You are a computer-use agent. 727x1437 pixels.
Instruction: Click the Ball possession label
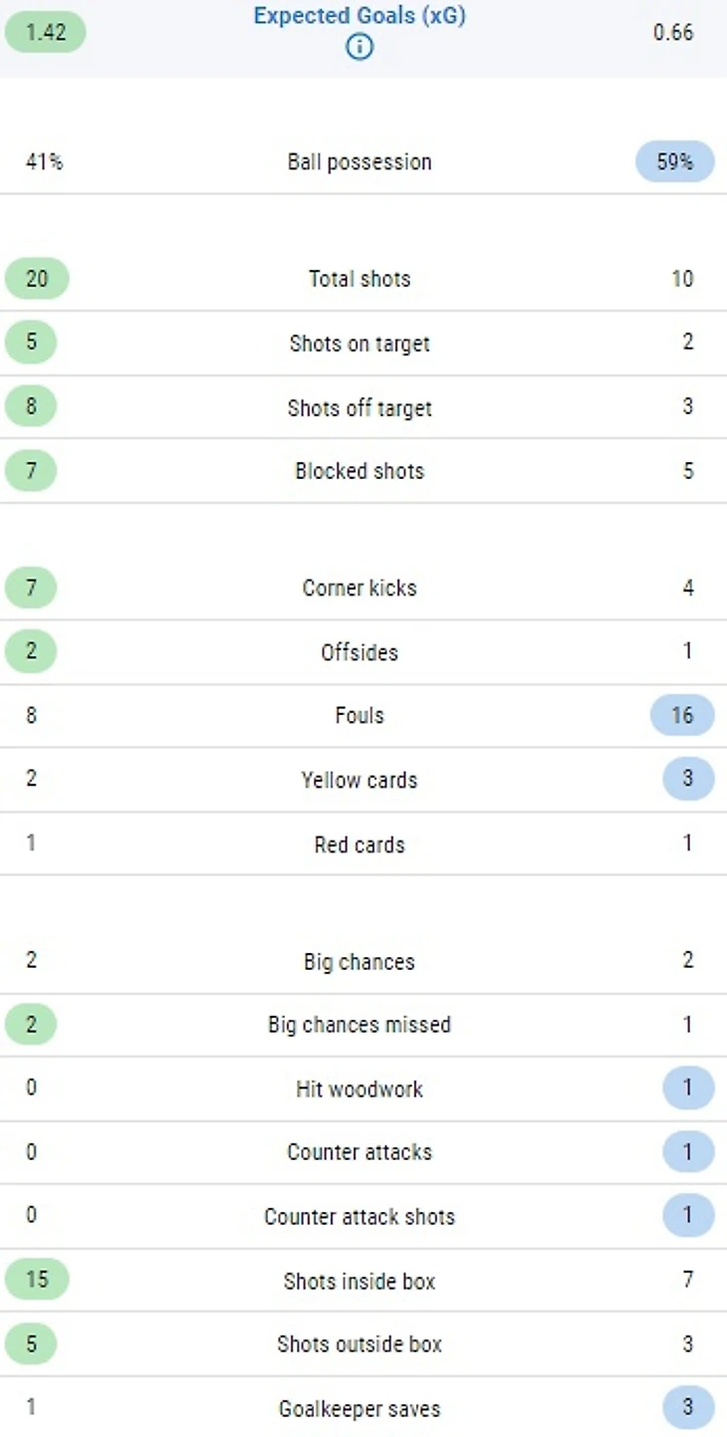[x=360, y=162]
